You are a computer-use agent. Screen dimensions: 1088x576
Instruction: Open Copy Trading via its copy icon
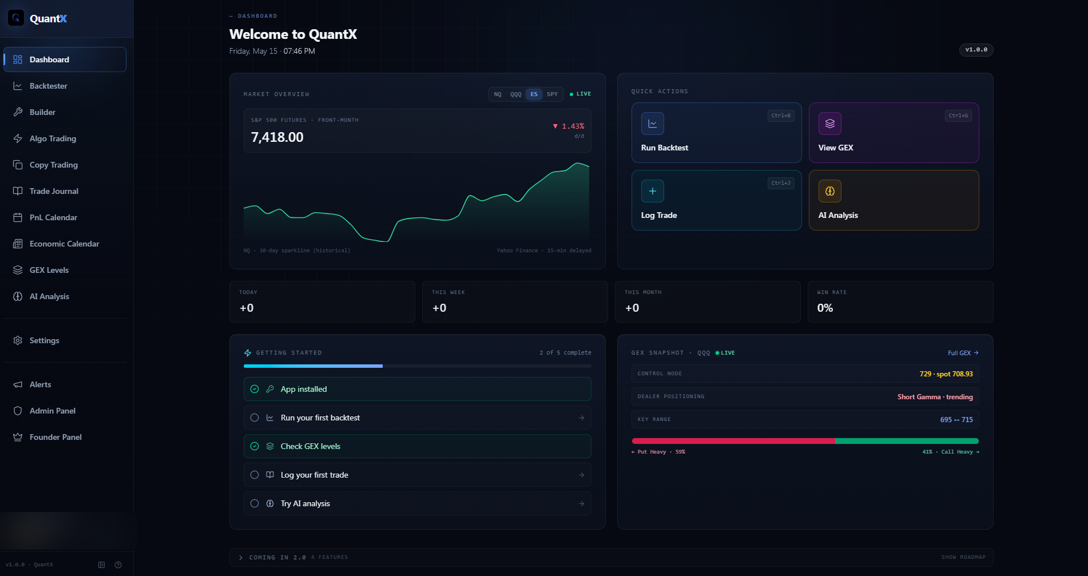tap(18, 165)
